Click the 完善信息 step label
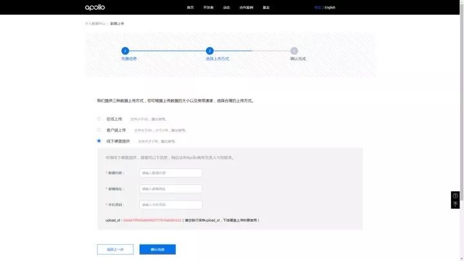 (129, 59)
